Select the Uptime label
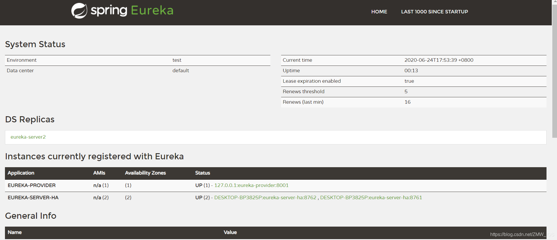This screenshot has height=240, width=557. pyautogui.click(x=291, y=70)
